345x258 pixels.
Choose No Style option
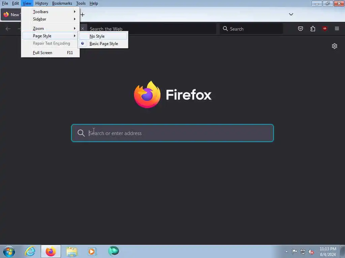pyautogui.click(x=103, y=36)
